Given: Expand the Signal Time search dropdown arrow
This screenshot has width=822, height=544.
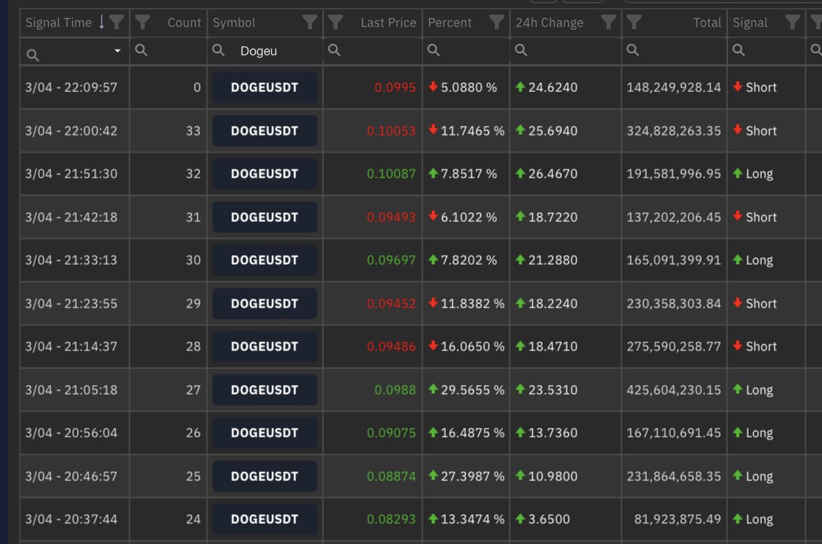Looking at the screenshot, I should tap(117, 50).
